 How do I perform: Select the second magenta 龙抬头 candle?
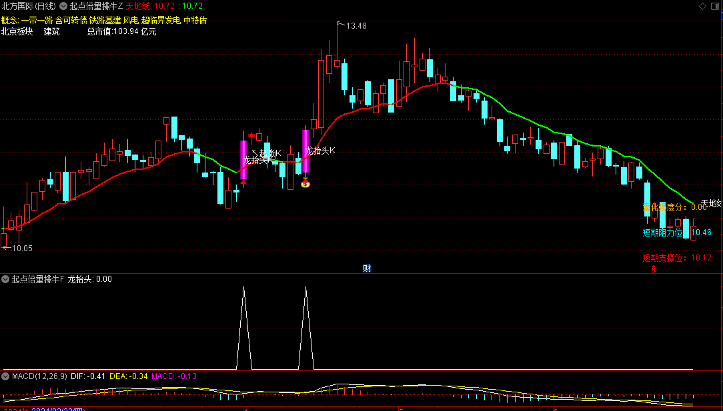[x=305, y=151]
